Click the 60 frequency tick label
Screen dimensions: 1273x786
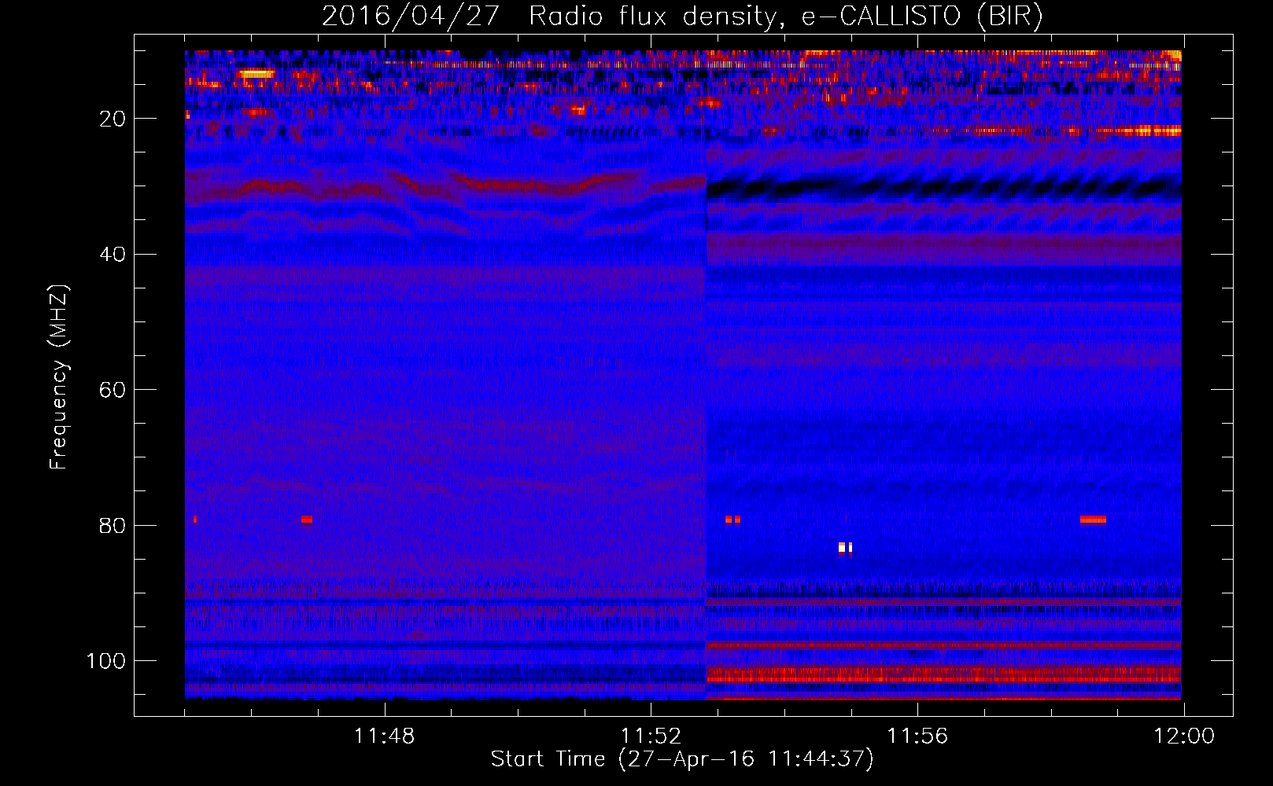[112, 390]
